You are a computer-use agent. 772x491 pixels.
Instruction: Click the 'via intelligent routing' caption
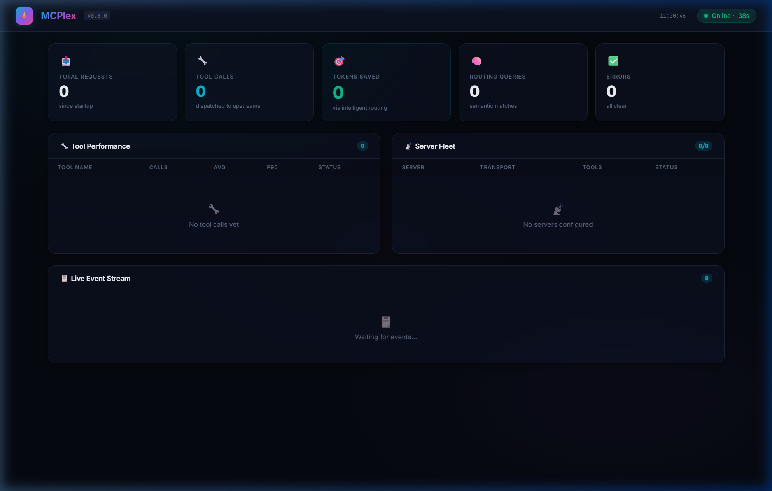[360, 108]
